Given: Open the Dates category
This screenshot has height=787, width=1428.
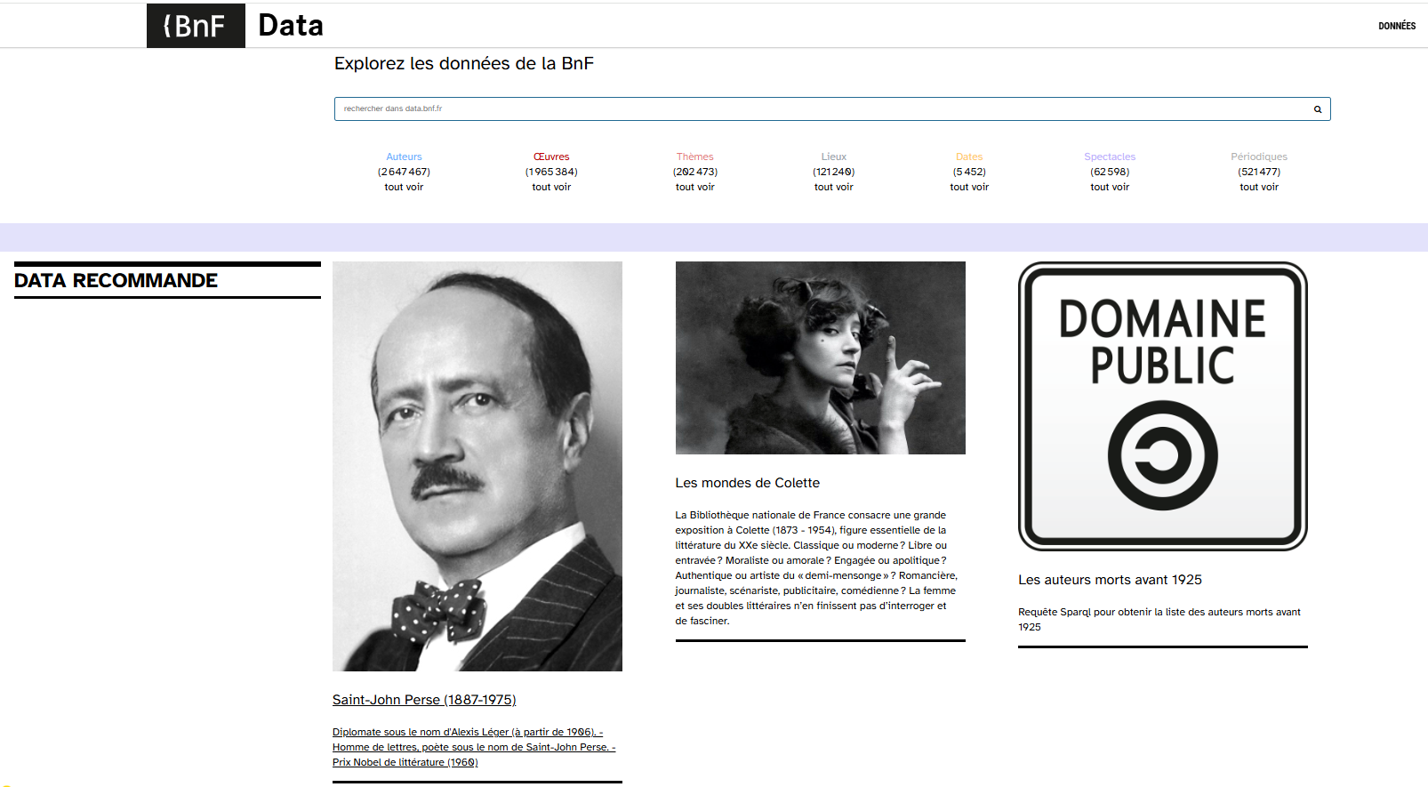Looking at the screenshot, I should (x=968, y=157).
